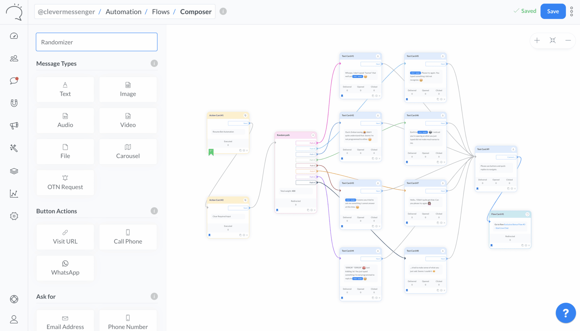Open the blue help question mark button
This screenshot has height=331, width=580.
click(x=565, y=313)
